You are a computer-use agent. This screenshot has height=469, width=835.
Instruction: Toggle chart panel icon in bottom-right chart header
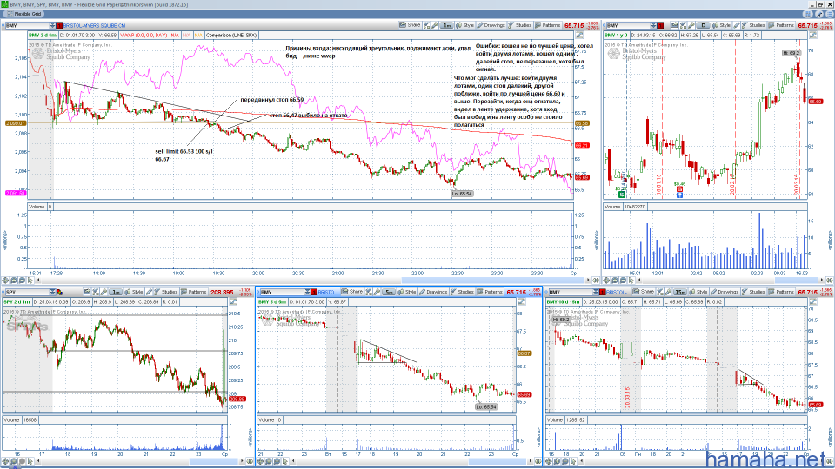pyautogui.click(x=813, y=301)
